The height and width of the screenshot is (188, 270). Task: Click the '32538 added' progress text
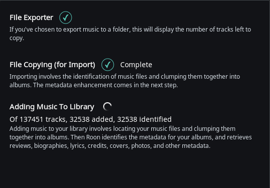coord(92,119)
